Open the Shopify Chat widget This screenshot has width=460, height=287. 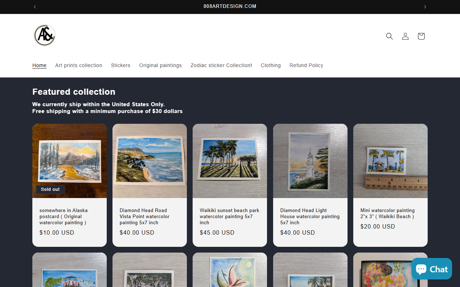[432, 269]
